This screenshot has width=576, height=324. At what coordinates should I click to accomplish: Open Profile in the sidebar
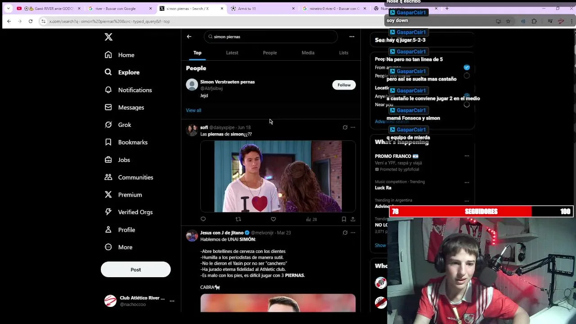point(120,230)
